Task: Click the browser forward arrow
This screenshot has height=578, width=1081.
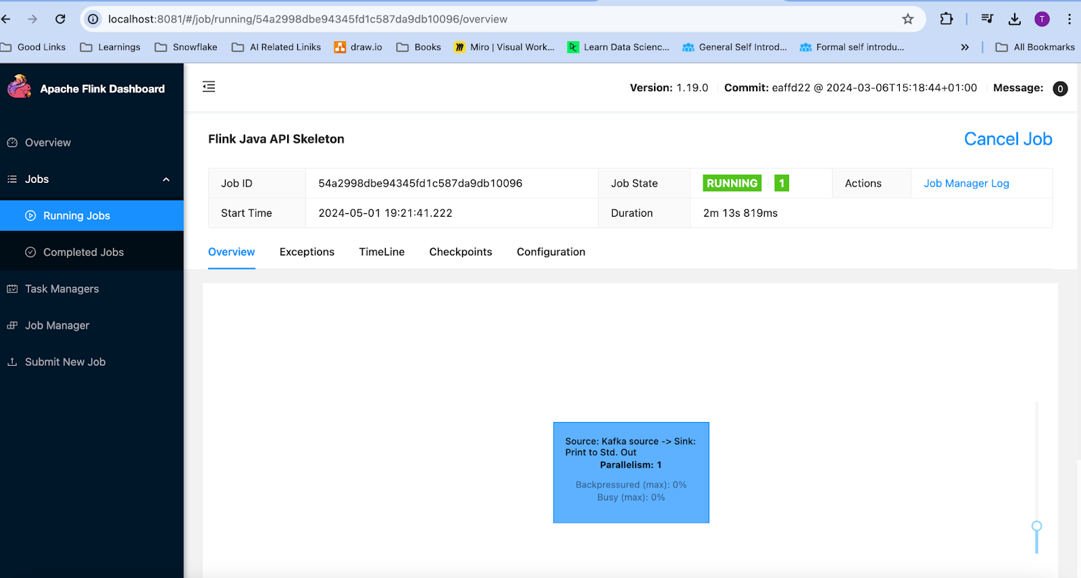Action: point(32,19)
